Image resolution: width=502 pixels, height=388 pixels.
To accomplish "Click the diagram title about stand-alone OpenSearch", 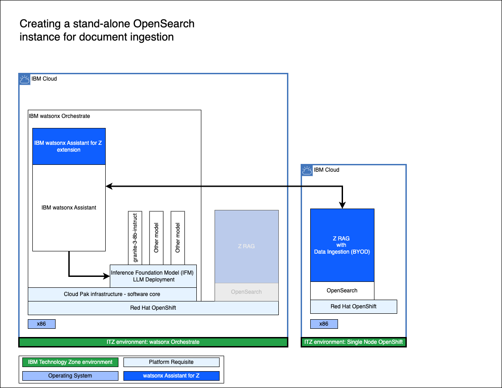I will pos(107,30).
